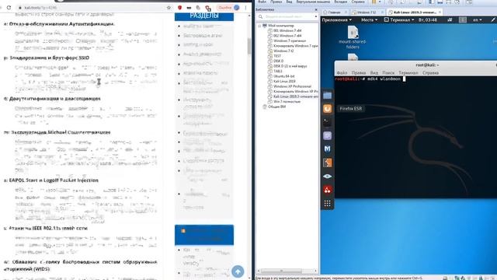Open terminal window Поиск menu
This screenshot has width=497, height=280.
click(388, 72)
